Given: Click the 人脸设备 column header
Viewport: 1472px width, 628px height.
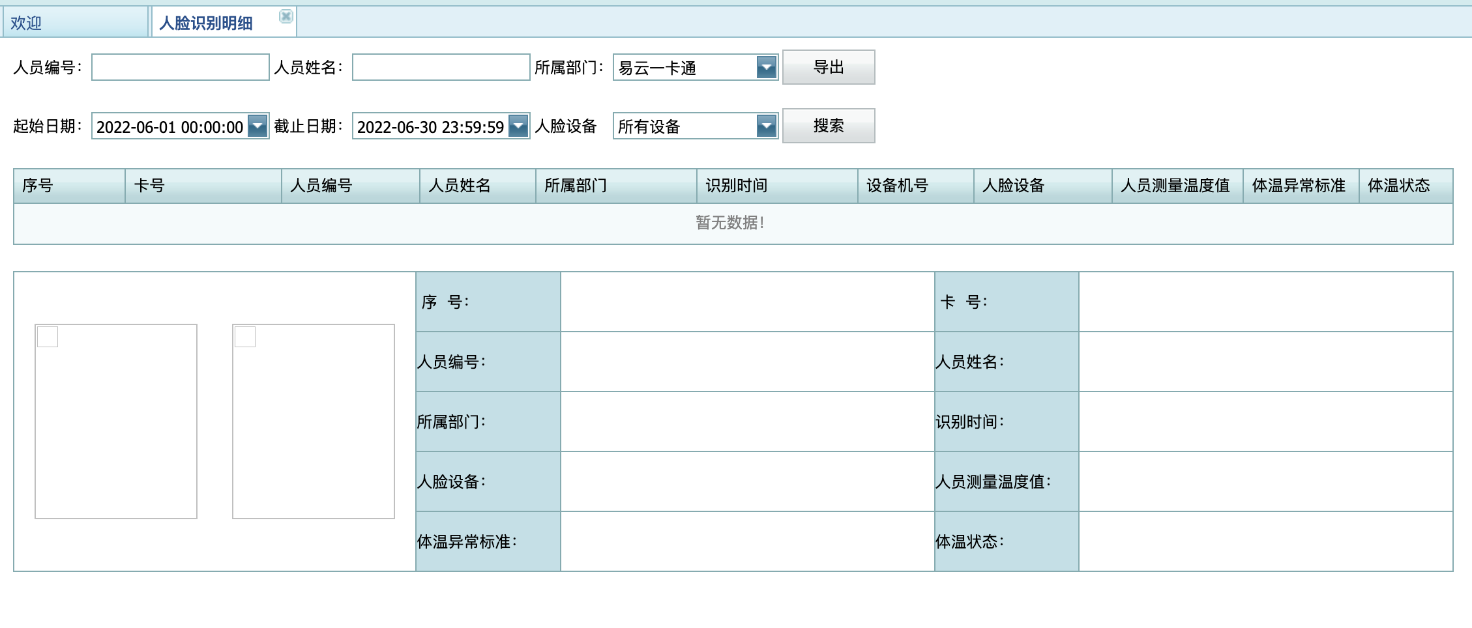Looking at the screenshot, I should click(1043, 186).
